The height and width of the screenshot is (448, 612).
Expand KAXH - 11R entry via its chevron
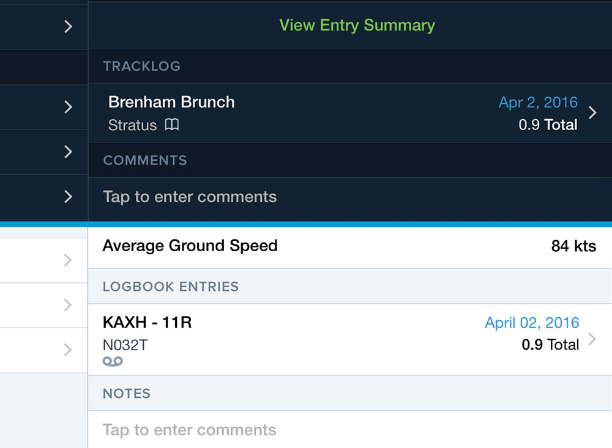(592, 340)
